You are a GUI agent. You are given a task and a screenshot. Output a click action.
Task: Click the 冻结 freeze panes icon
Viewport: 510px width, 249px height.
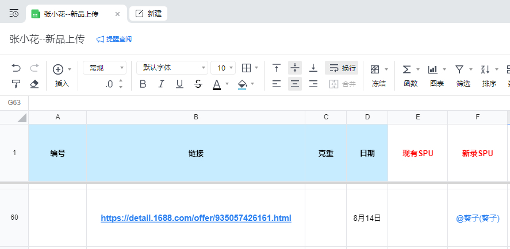click(375, 69)
